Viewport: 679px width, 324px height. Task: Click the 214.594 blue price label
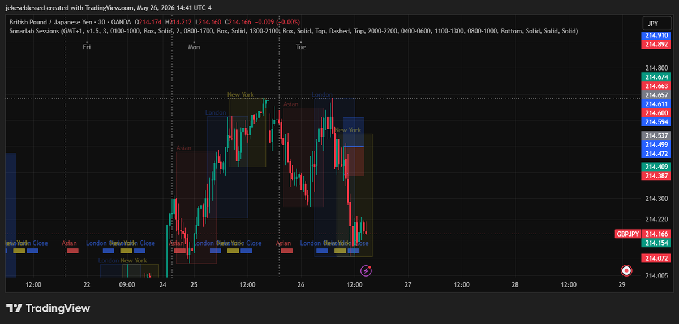[x=656, y=122]
